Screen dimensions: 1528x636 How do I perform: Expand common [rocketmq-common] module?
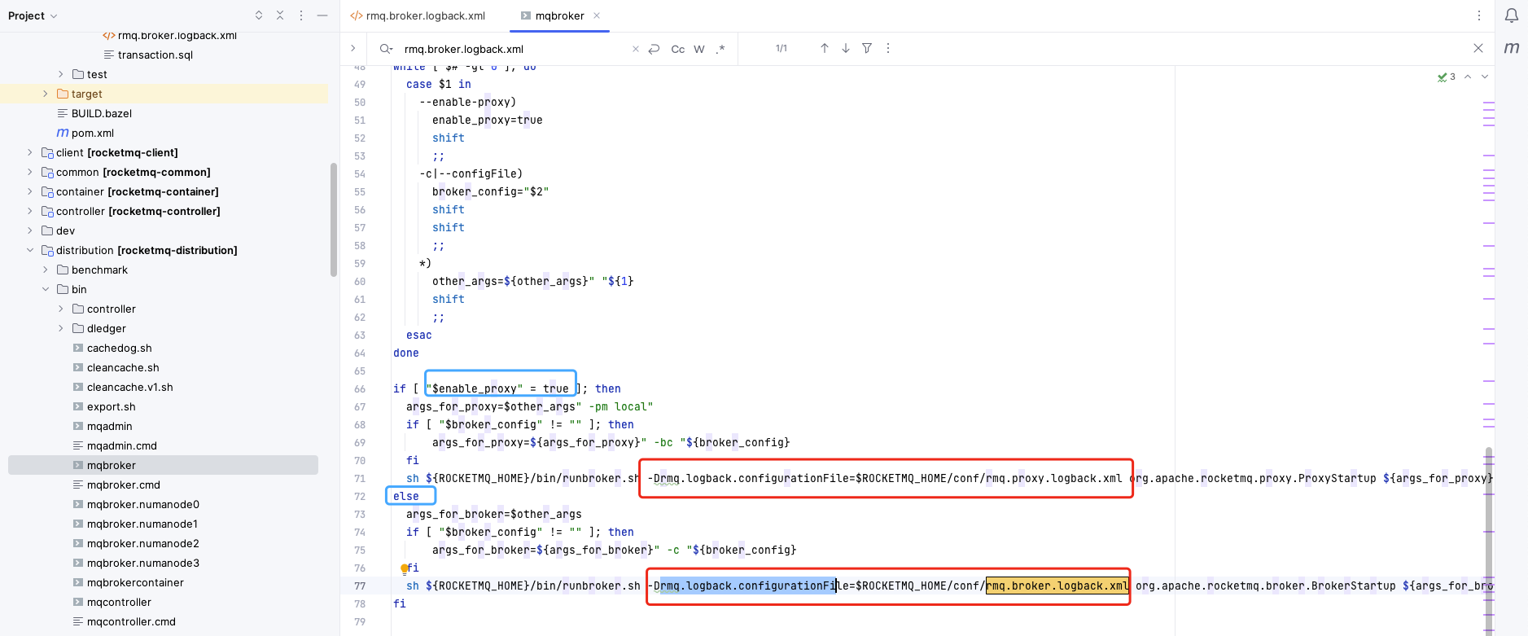(30, 172)
